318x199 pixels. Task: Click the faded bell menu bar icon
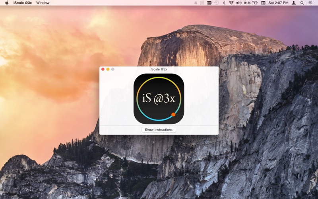(x=196, y=3)
